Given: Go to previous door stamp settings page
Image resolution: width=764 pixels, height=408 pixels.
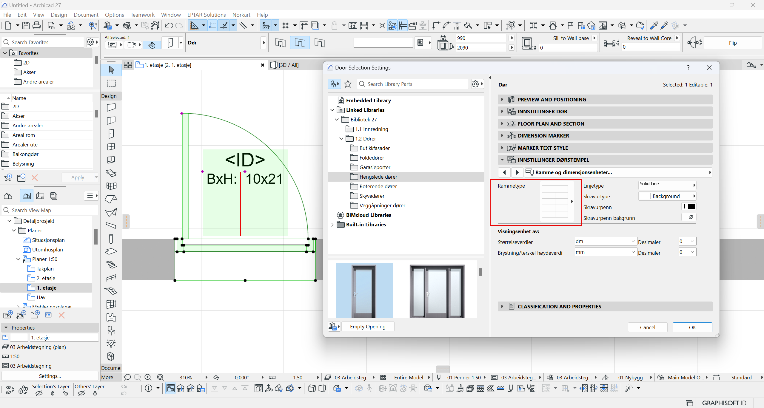Looking at the screenshot, I should pyautogui.click(x=504, y=172).
